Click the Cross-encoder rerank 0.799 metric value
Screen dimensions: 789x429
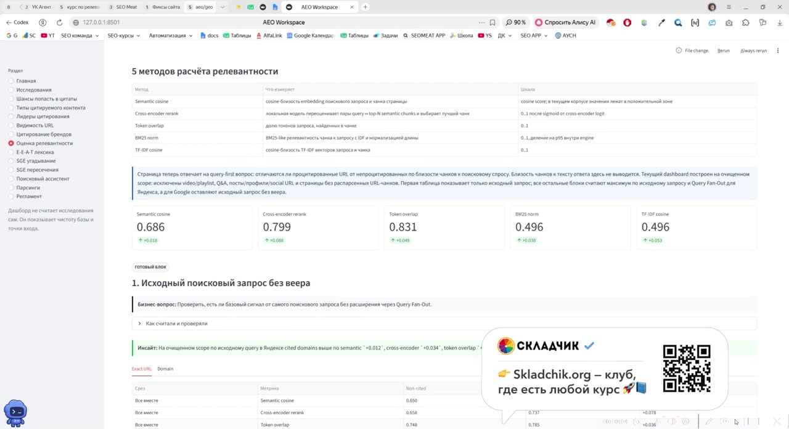click(x=277, y=227)
